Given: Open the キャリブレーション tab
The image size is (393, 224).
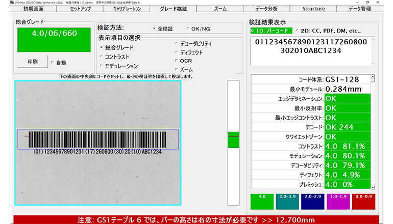Looking at the screenshot, I should click(127, 9).
